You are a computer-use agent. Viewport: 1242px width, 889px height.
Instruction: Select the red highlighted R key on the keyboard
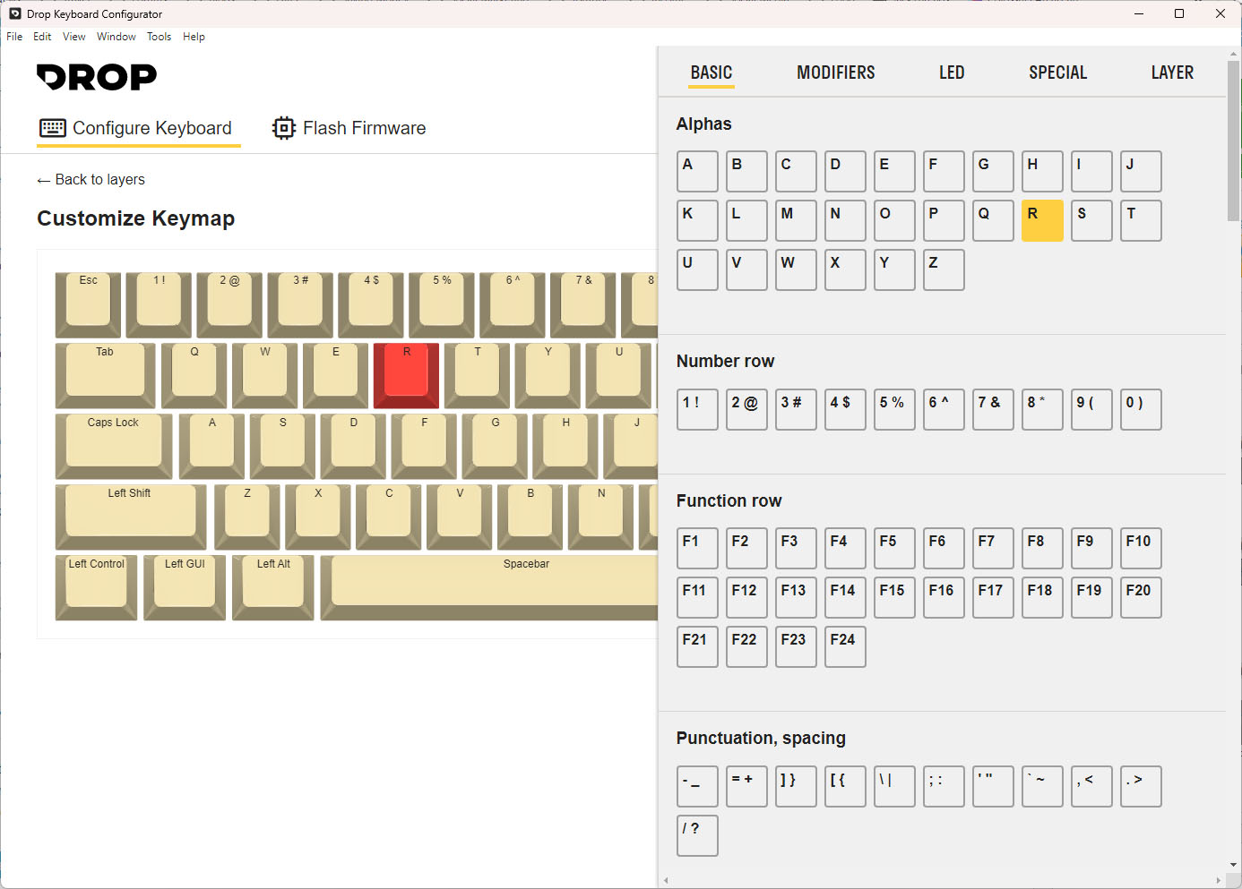pos(406,375)
